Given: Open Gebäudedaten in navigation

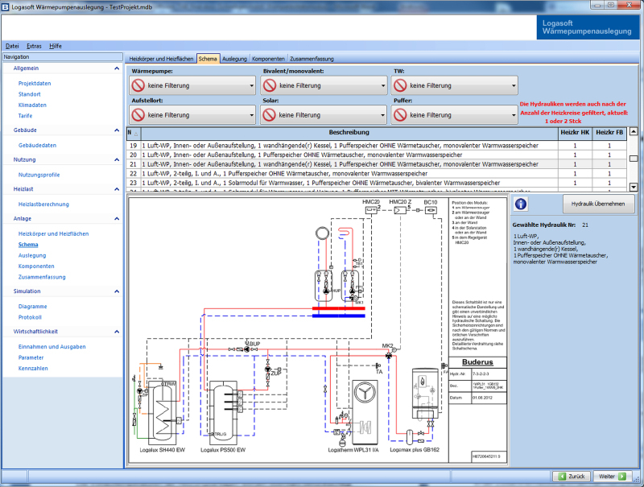Looking at the screenshot, I should tap(37, 146).
